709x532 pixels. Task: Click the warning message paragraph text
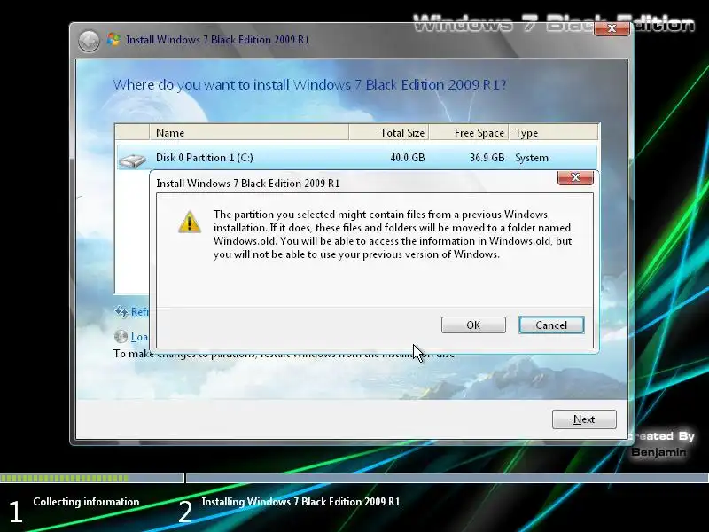[x=393, y=234]
